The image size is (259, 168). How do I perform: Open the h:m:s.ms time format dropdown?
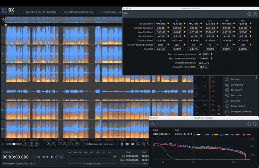click(x=9, y=152)
